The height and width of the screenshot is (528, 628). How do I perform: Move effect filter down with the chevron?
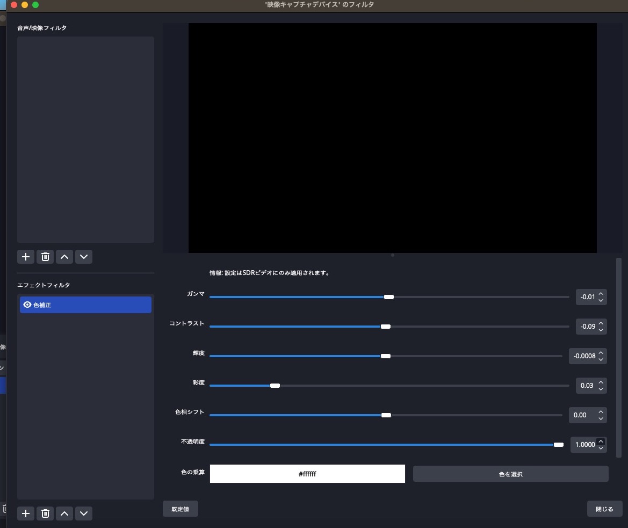[x=84, y=513]
